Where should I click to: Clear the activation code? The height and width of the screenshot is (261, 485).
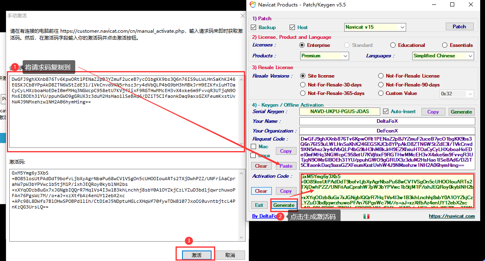click(x=261, y=191)
